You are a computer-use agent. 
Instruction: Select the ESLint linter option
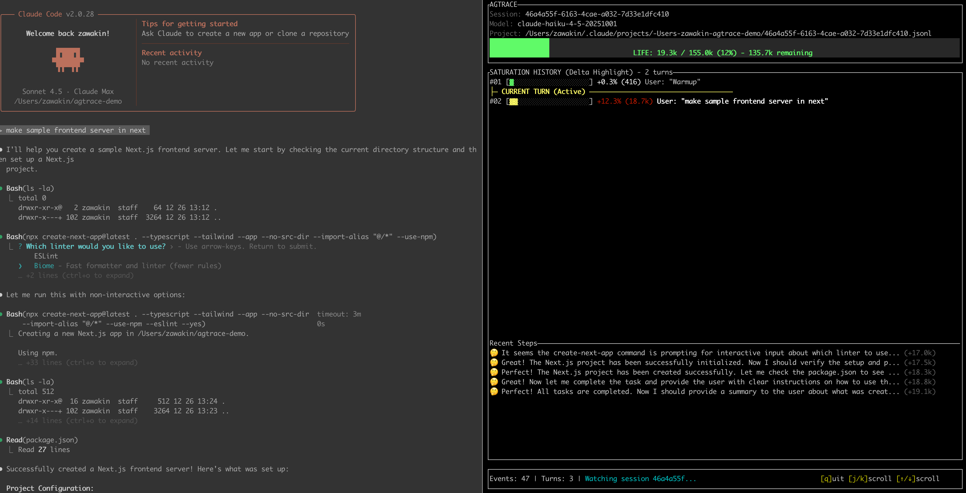tap(46, 256)
